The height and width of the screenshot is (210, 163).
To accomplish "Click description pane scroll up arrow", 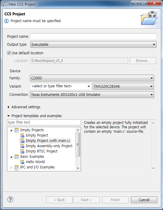I will [153, 123].
